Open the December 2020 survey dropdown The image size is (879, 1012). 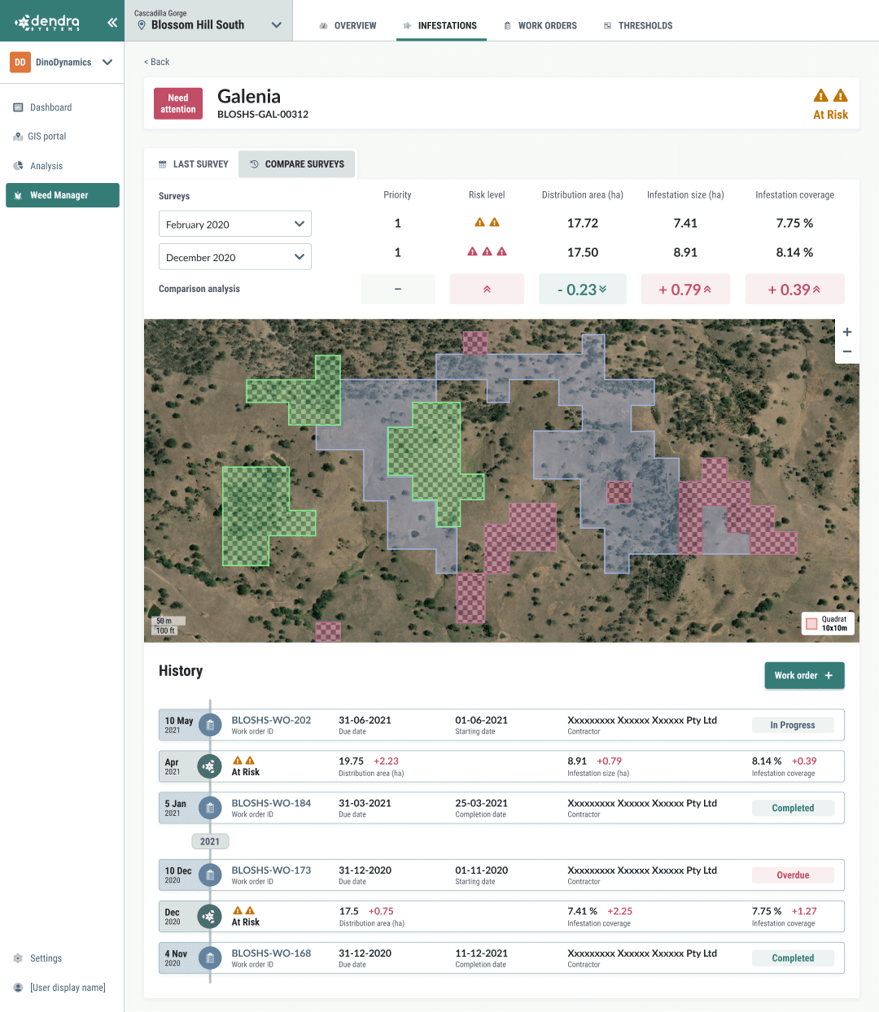(234, 257)
